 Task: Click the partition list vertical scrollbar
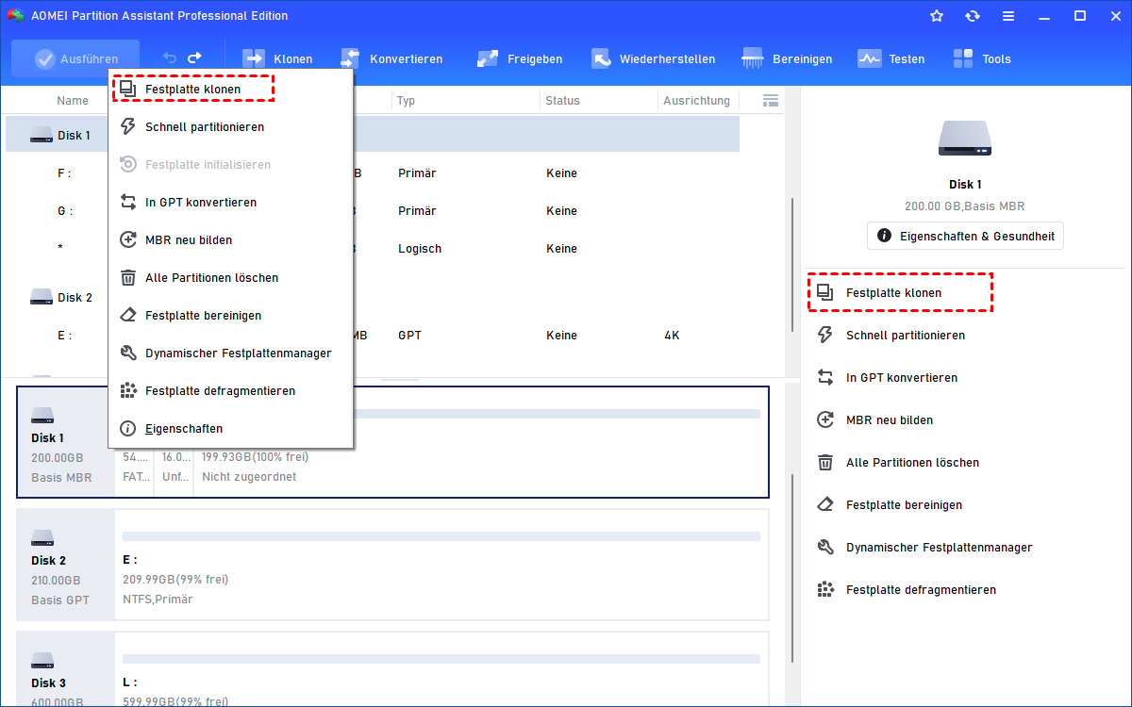click(x=792, y=264)
